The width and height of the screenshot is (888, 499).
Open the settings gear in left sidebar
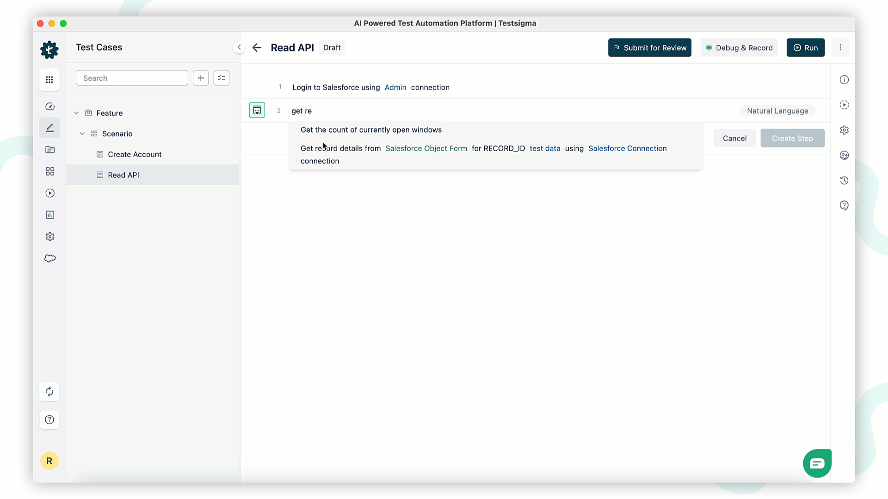(x=50, y=237)
